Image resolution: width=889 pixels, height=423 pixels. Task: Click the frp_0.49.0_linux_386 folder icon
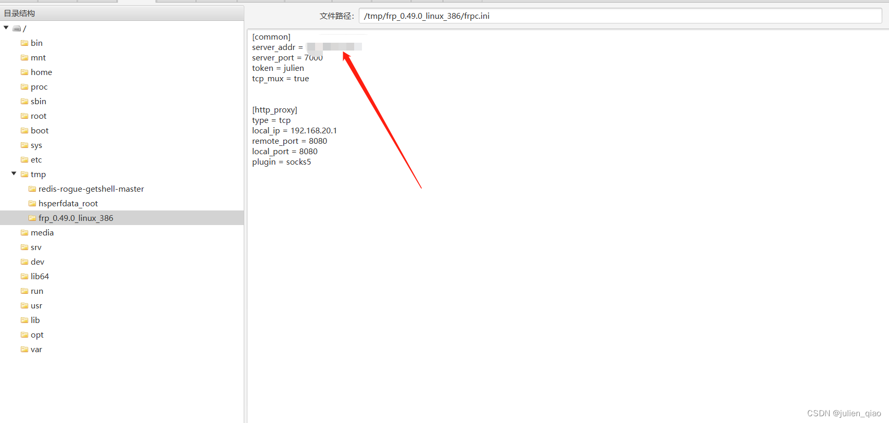[32, 218]
